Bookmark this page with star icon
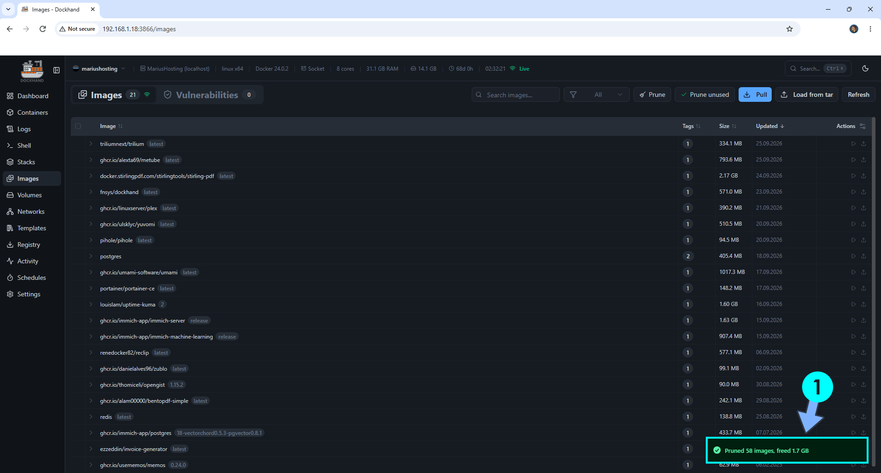Viewport: 881px width, 473px height. pos(790,29)
